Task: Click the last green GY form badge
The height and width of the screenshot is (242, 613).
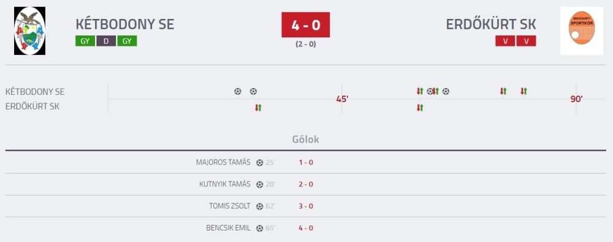Action: (x=127, y=41)
